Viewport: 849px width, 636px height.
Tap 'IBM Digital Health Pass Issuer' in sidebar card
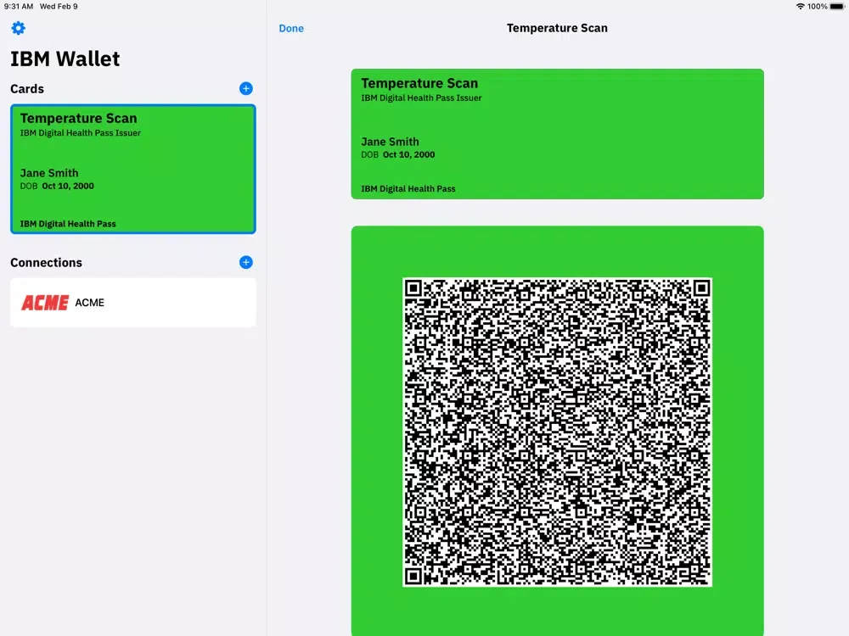81,133
